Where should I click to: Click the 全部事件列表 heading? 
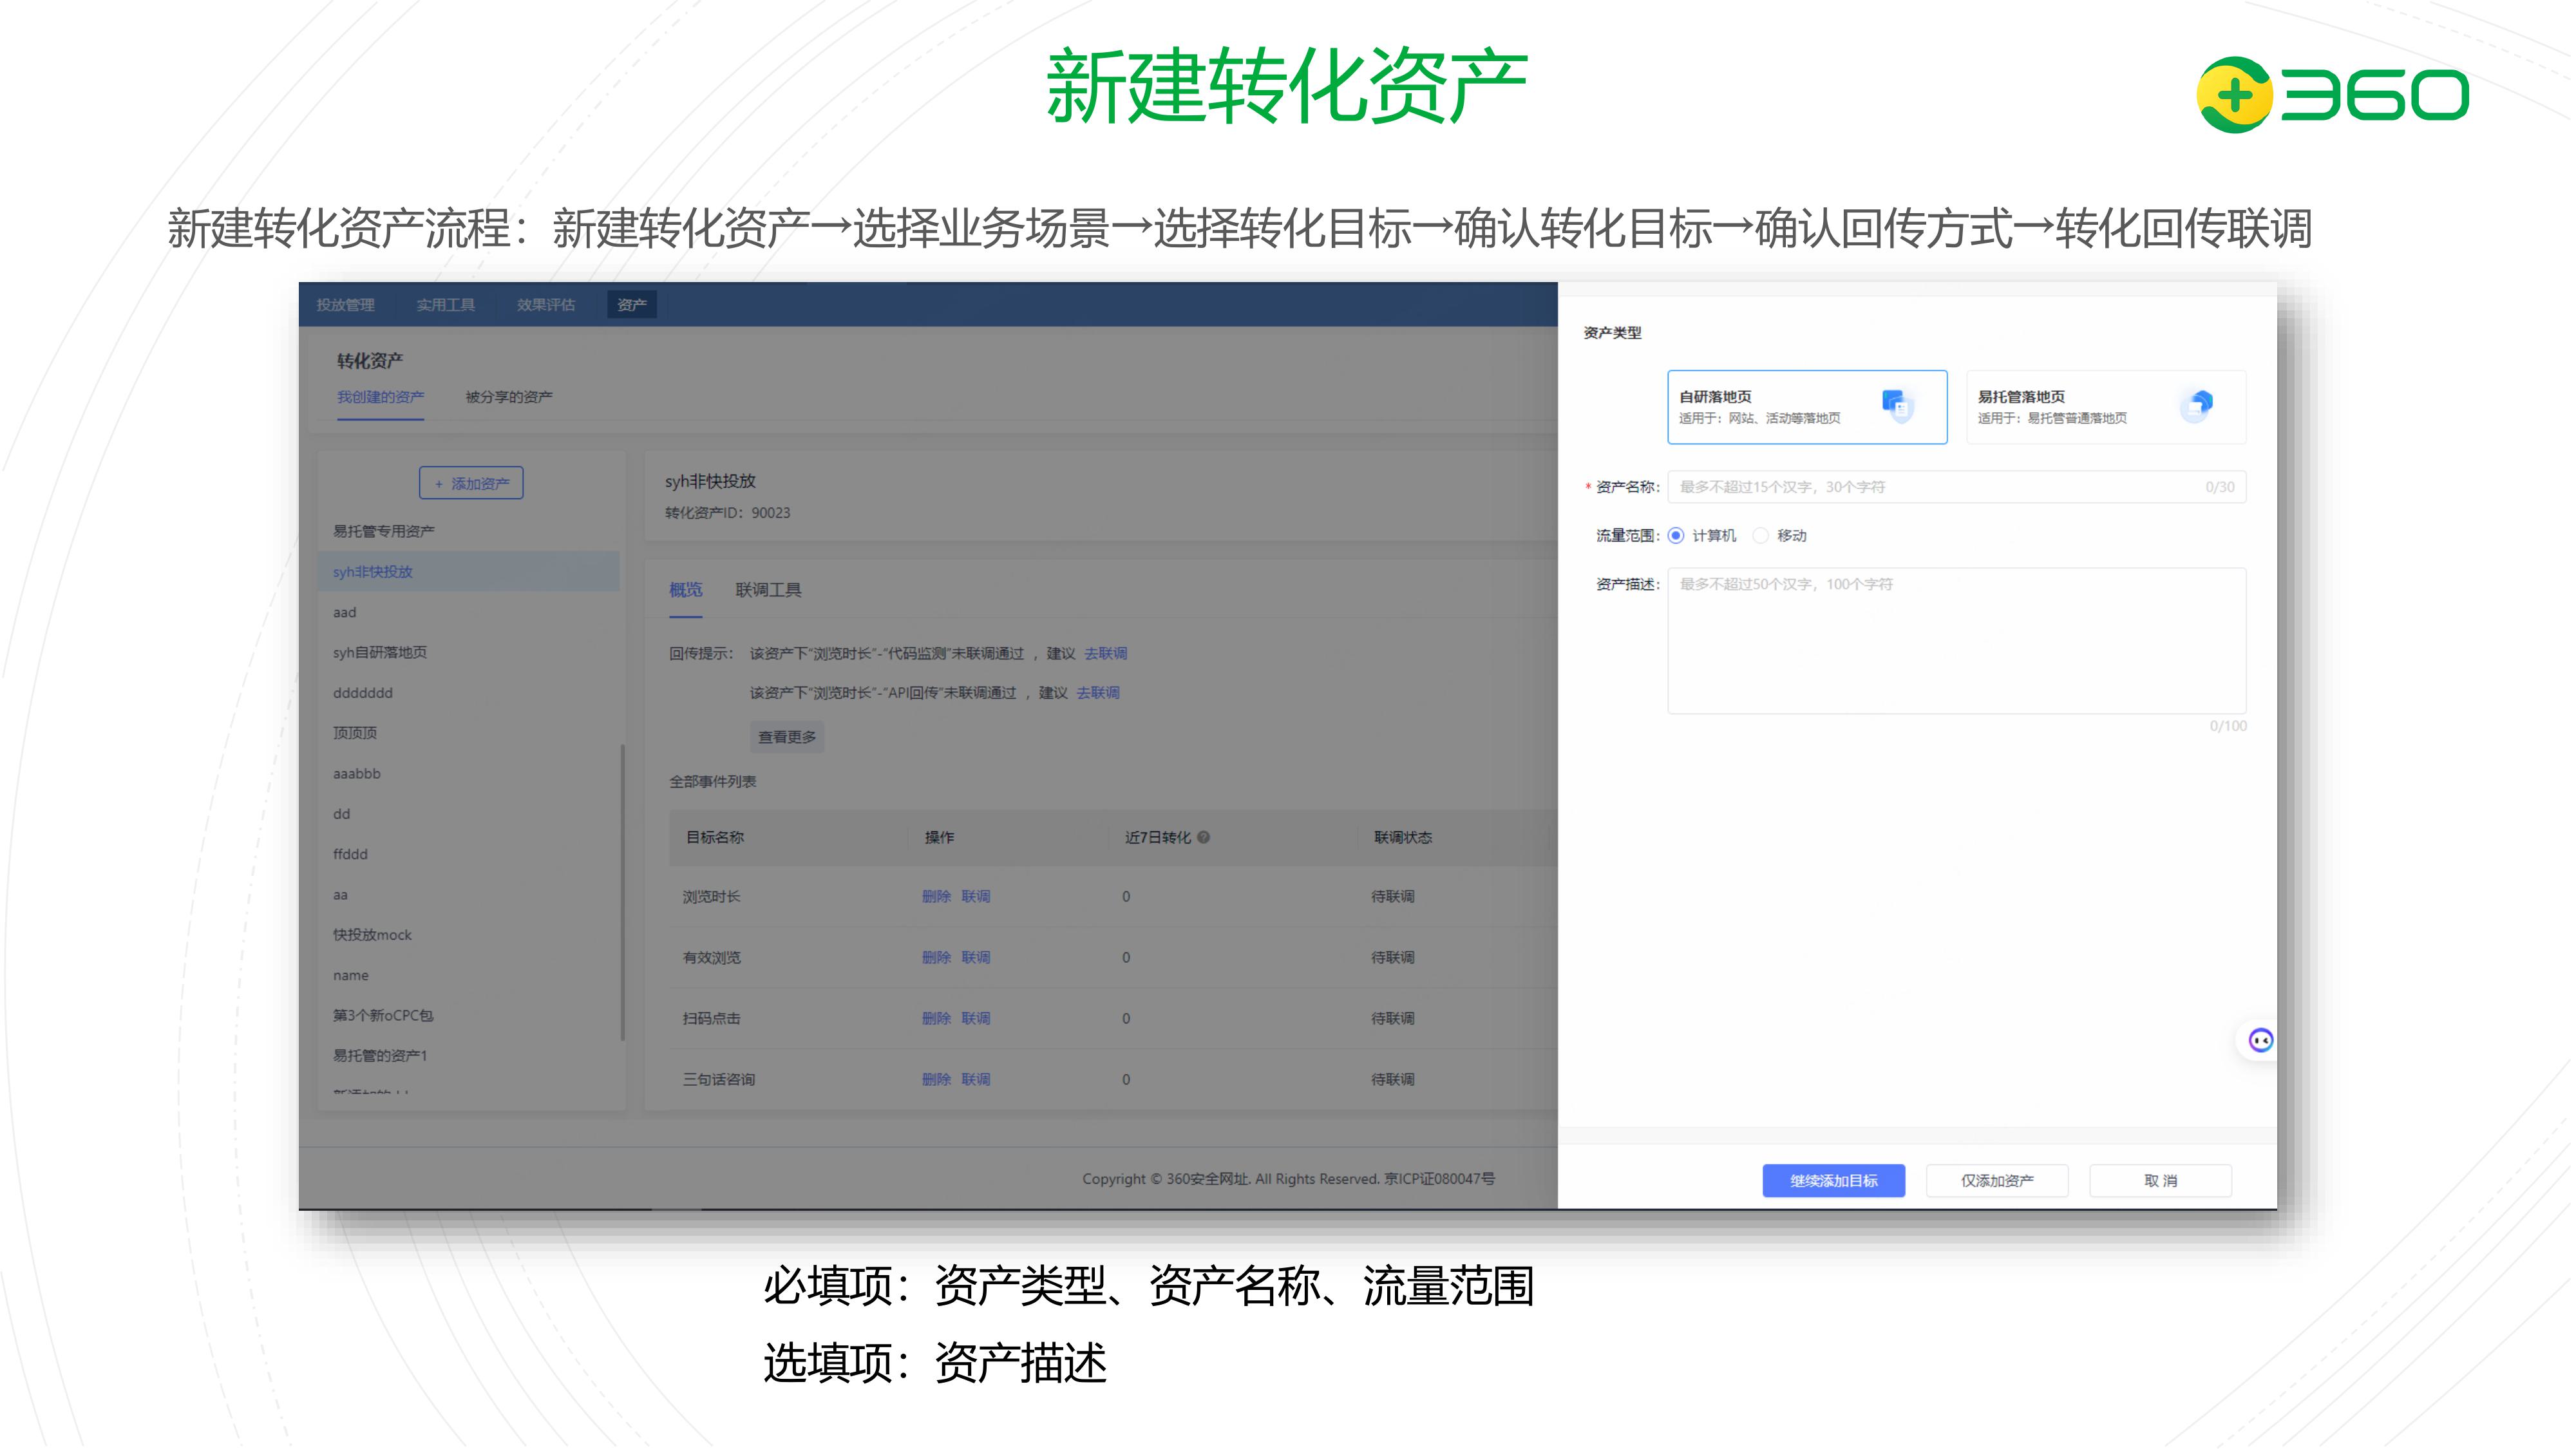(x=712, y=782)
